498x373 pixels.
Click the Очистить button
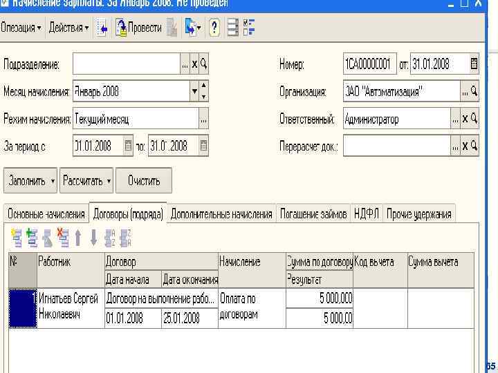click(144, 181)
